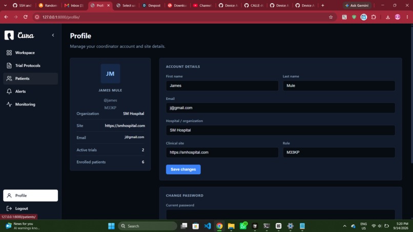Click the green shield extension icon
Viewport: 413px width, 232px height.
click(354, 17)
